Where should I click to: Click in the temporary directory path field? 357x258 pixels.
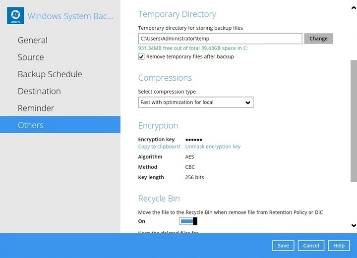[220, 39]
